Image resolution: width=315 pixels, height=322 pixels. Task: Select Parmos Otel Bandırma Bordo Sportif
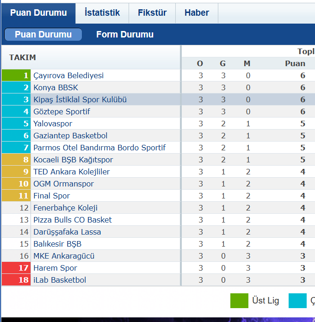(x=99, y=148)
